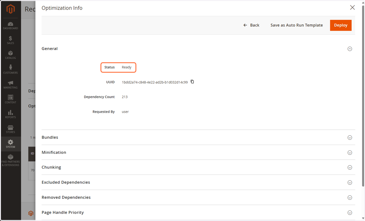Click the Status value Ready
The image size is (365, 221).
127,67
